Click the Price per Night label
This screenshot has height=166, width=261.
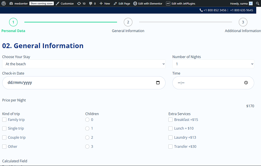tap(14, 100)
